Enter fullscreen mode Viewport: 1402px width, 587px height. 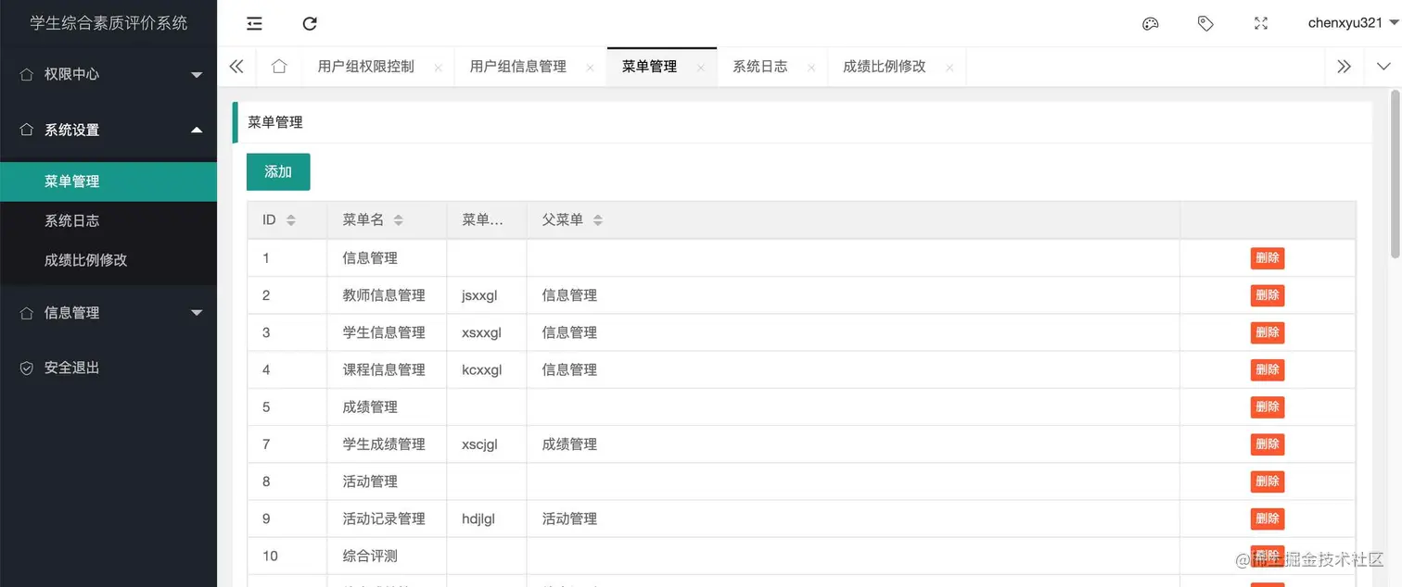pos(1260,23)
